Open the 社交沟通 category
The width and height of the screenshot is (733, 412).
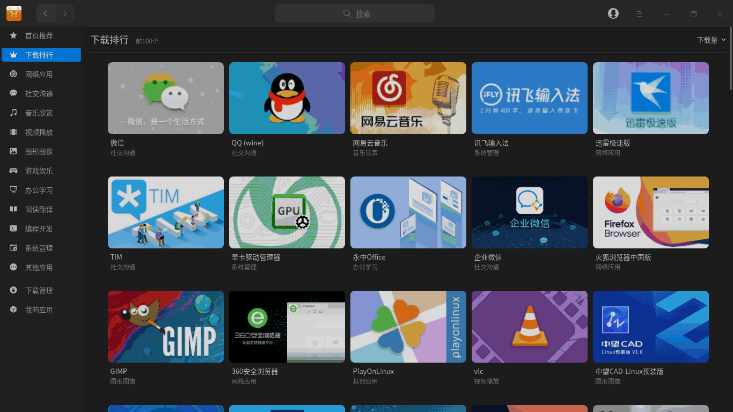click(x=41, y=93)
